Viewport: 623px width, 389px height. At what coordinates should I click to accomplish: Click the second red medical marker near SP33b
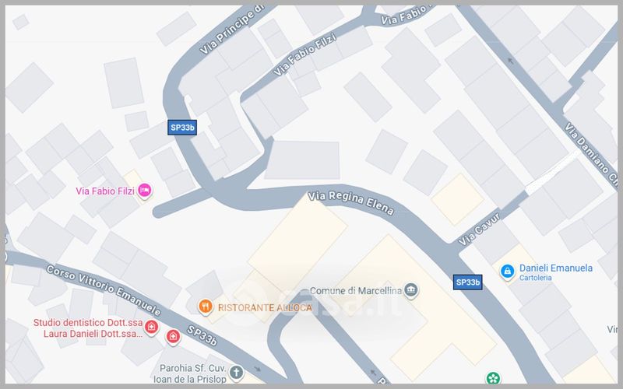[173, 337]
